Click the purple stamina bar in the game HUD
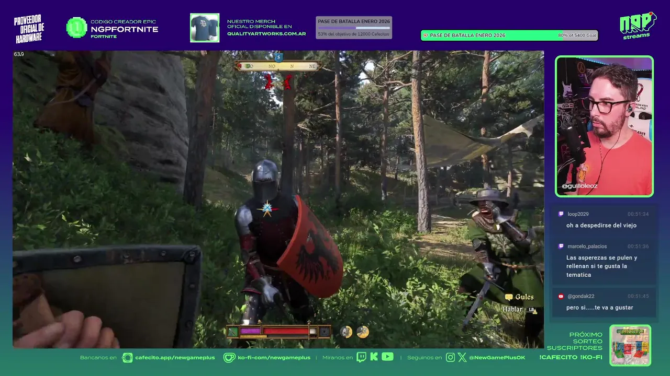 250,331
